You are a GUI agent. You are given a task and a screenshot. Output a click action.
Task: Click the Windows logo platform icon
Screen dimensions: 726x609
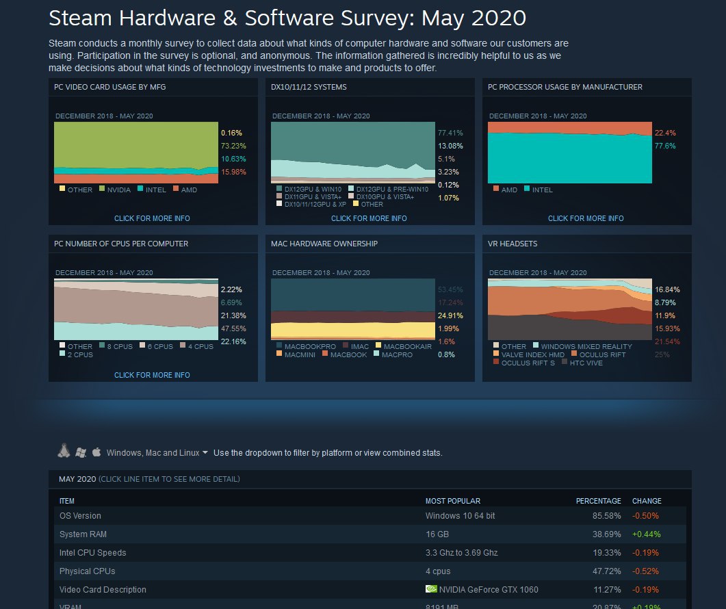tap(81, 452)
